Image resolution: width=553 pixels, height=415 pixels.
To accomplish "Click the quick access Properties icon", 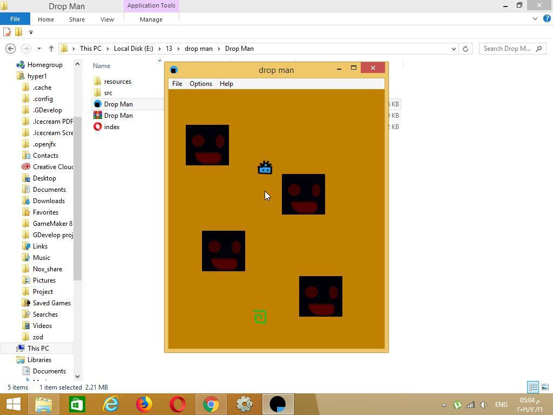I will 7,32.
